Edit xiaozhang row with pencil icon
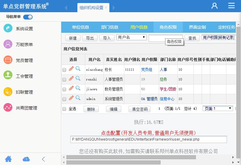 tap(71, 69)
